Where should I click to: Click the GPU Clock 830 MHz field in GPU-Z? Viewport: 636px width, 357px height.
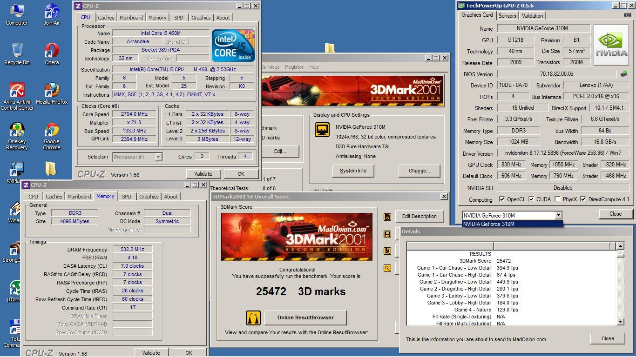point(512,165)
